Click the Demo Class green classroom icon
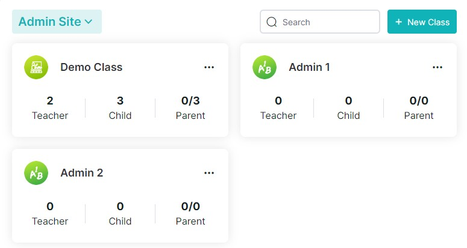Screen dimensions: 467x248 tap(36, 67)
